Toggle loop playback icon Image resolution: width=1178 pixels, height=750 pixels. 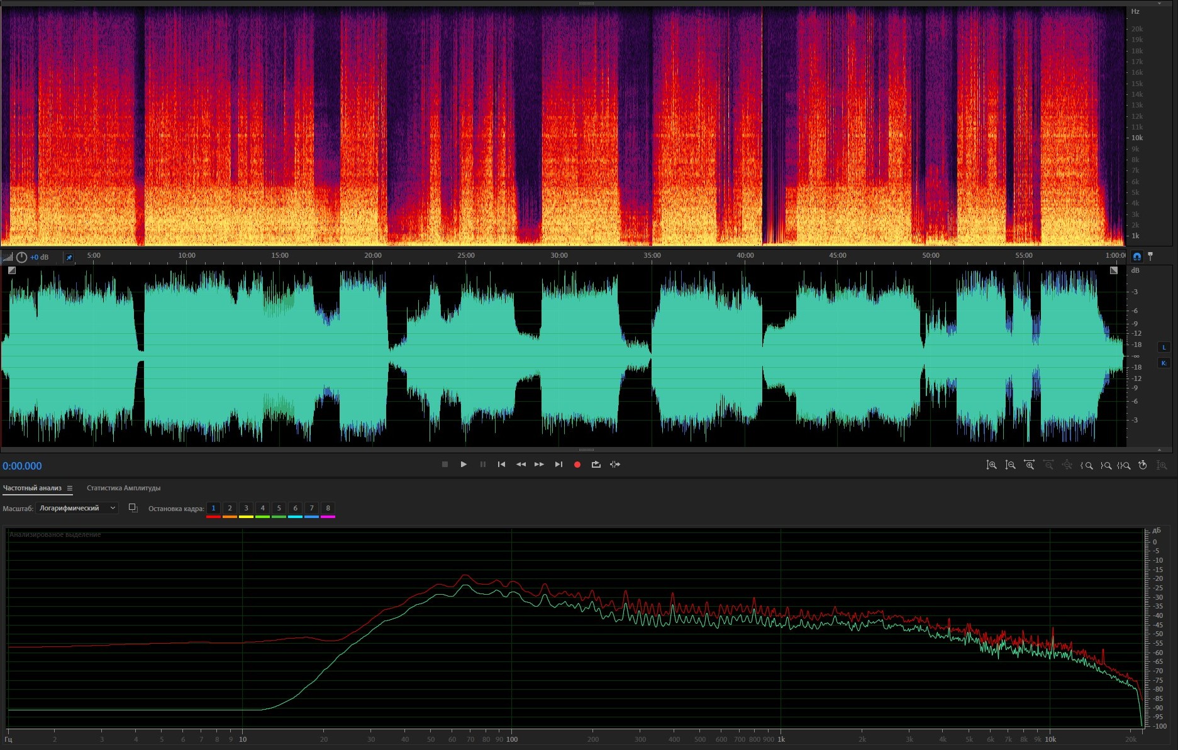596,465
